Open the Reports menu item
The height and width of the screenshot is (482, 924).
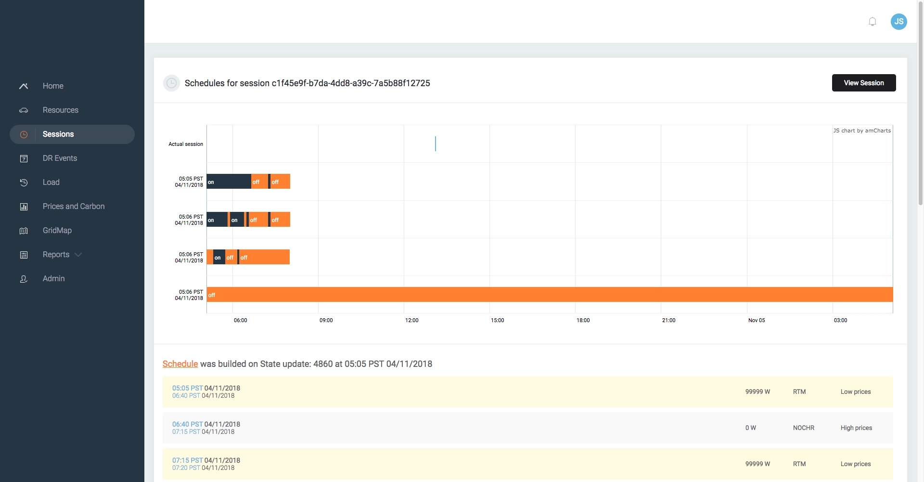(56, 255)
